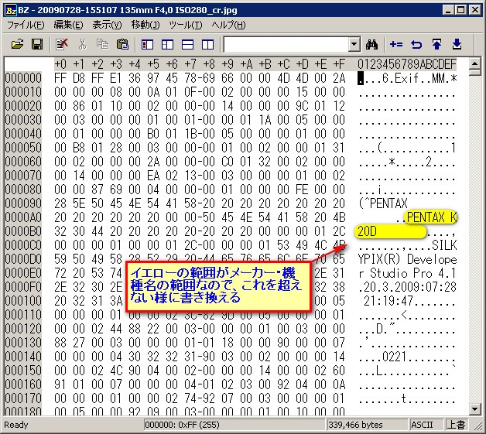The image size is (486, 434).
Task: Click the delete-with-red-X toolbar icon
Action: [x=62, y=45]
